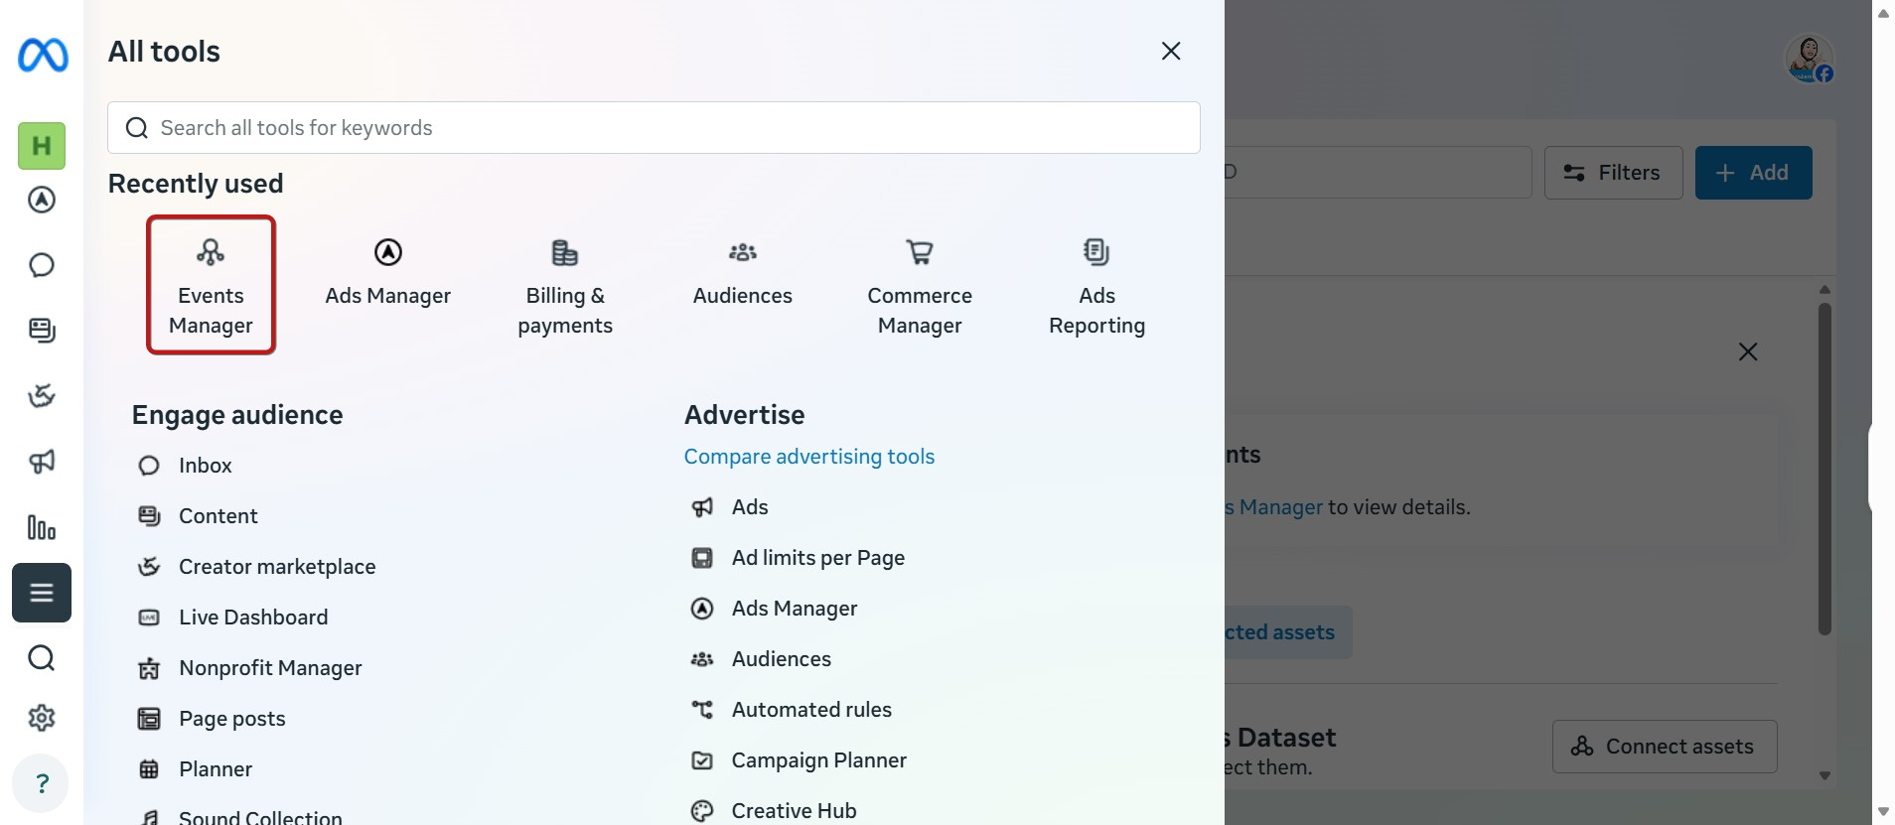Open Content icon in left sidebar

42,331
